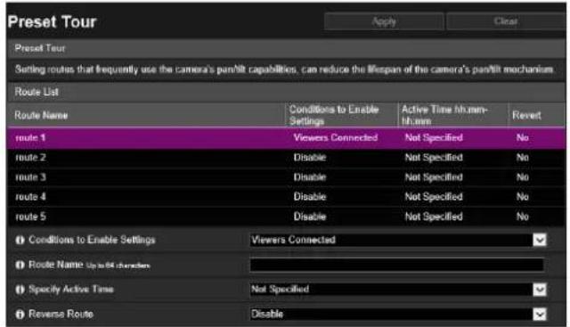Screen dimensions: 570x327
Task: Open the Reverse Route dropdown
Action: tap(398, 315)
